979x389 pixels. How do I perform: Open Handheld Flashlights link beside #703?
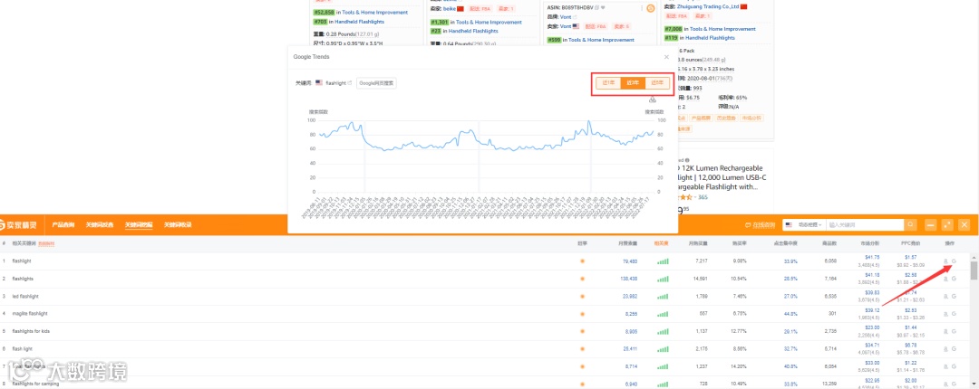tap(360, 22)
